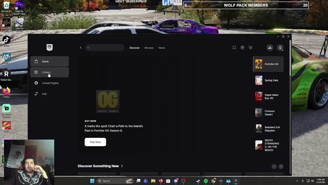Open the Windows Start menu
This screenshot has width=328, height=185.
tap(92, 181)
